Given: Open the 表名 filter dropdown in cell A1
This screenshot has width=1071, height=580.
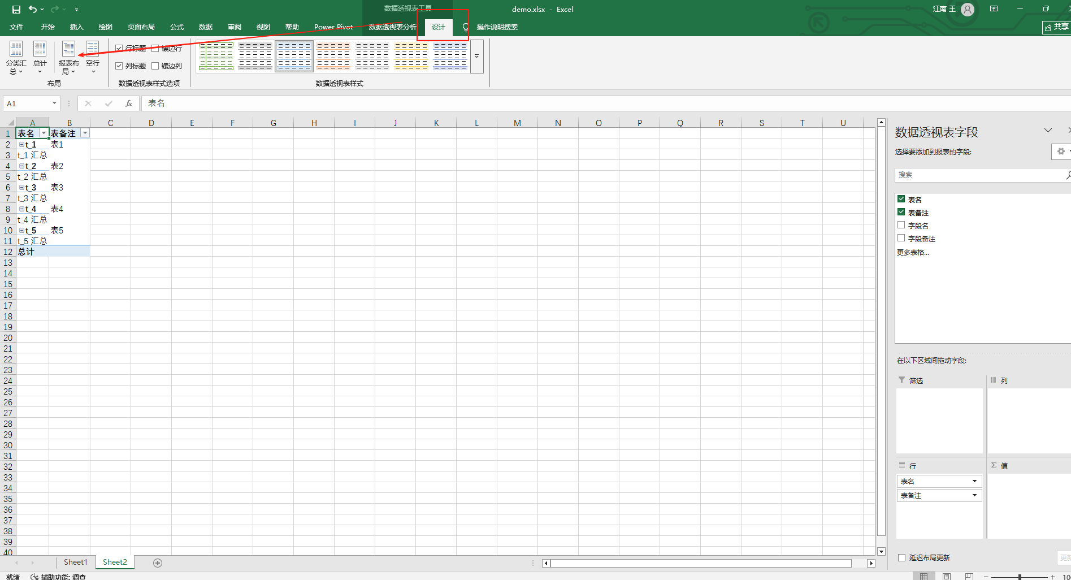Looking at the screenshot, I should [44, 133].
